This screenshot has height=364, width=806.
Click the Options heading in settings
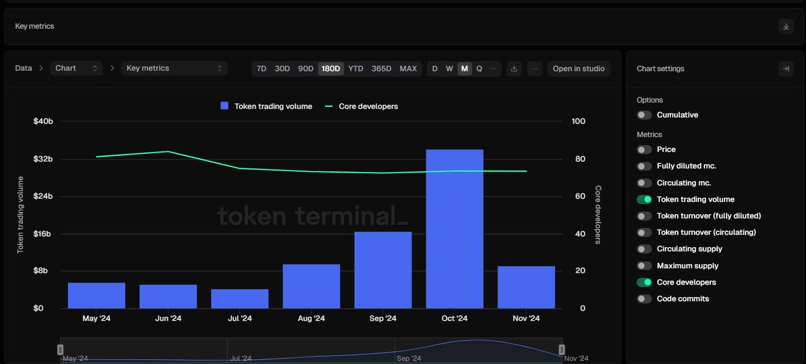pos(650,100)
